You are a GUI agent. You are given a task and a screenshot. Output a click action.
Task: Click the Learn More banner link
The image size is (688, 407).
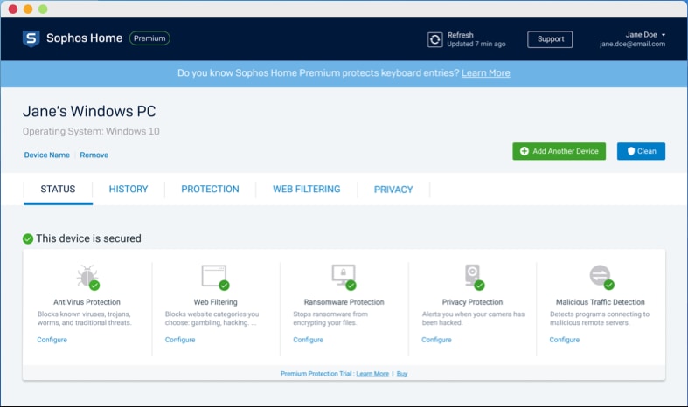(x=486, y=73)
